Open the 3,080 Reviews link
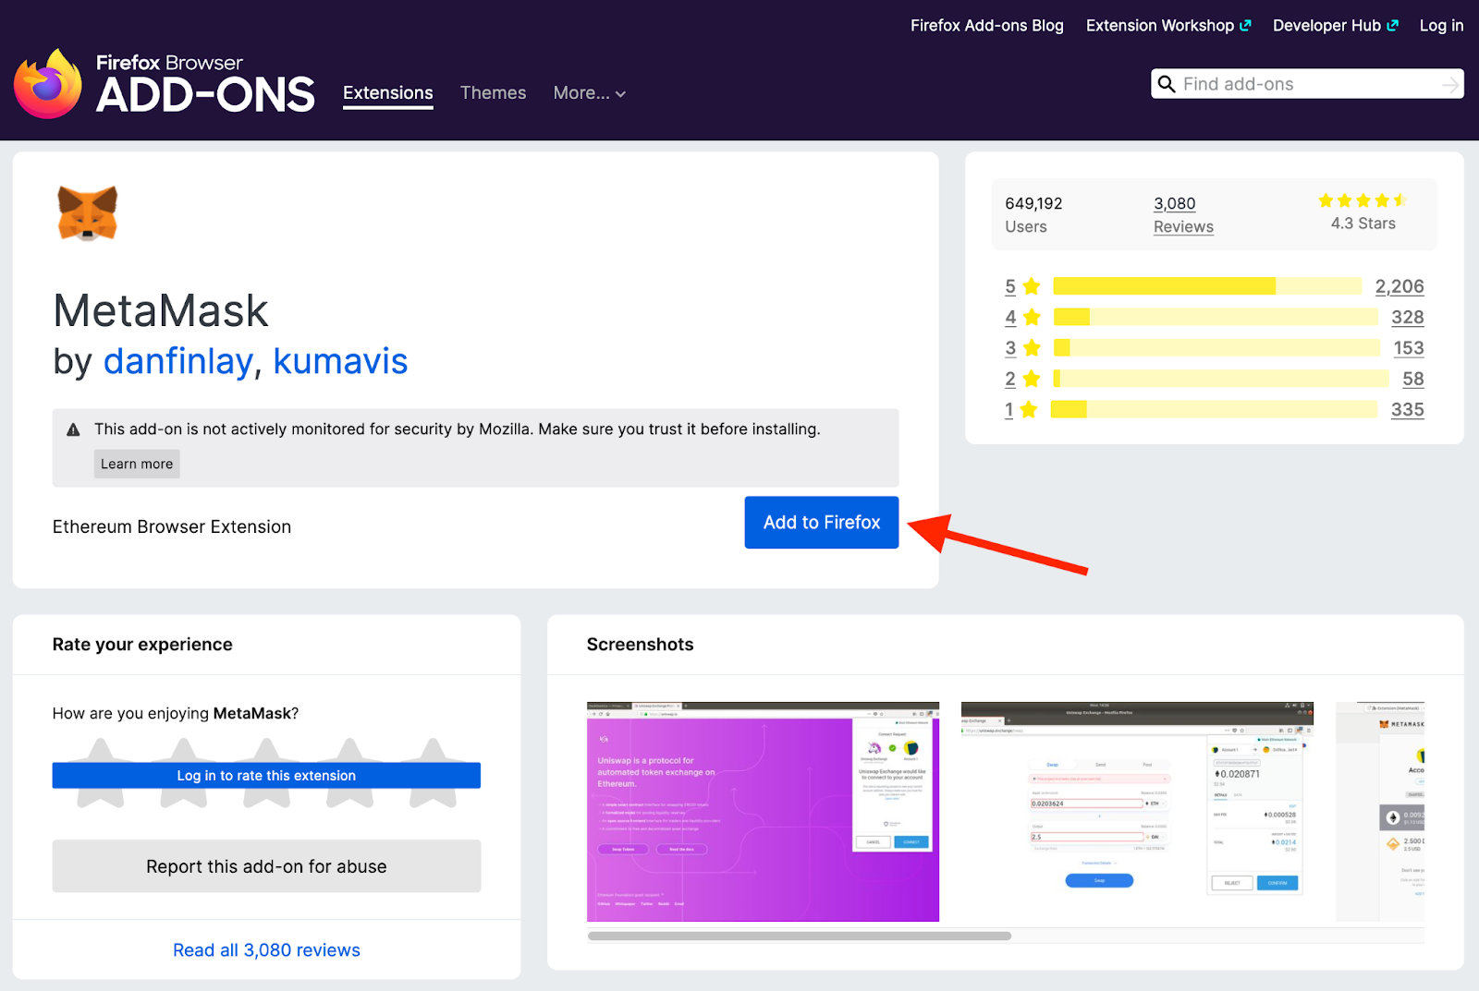This screenshot has width=1479, height=991. tap(1183, 215)
